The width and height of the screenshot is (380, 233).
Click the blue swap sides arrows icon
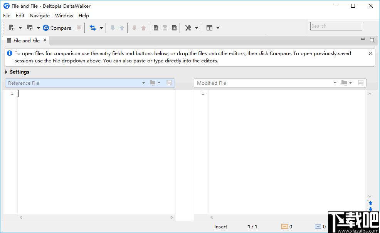point(93,28)
